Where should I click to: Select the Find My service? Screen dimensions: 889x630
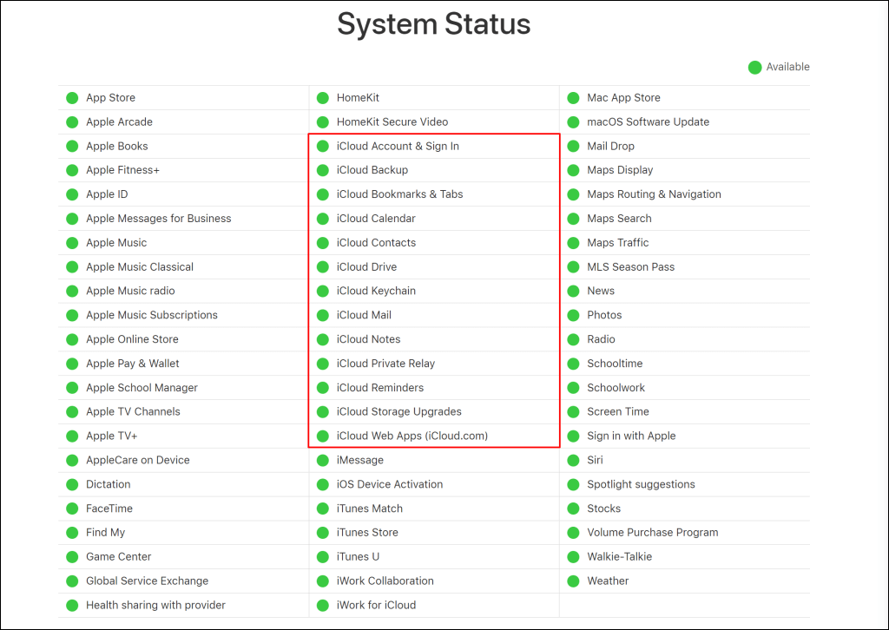[105, 533]
